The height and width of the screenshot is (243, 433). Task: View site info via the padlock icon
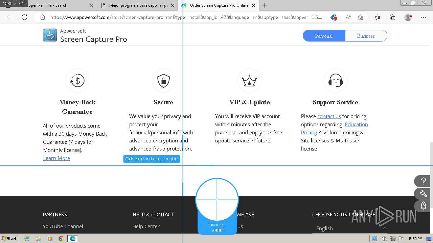click(42, 17)
